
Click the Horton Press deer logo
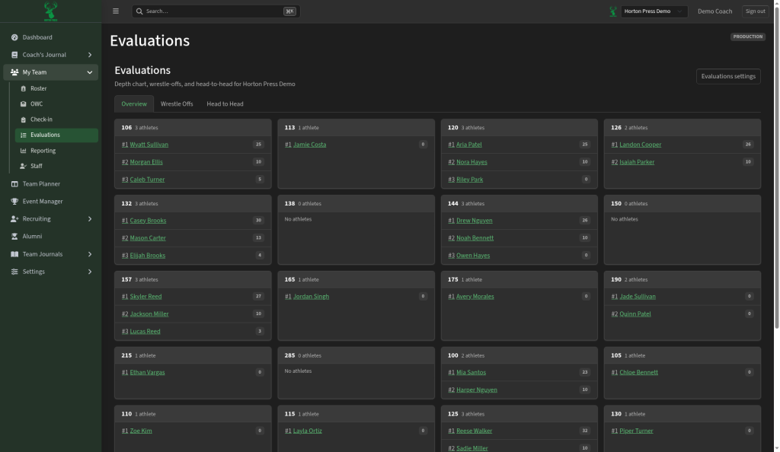[x=50, y=11]
